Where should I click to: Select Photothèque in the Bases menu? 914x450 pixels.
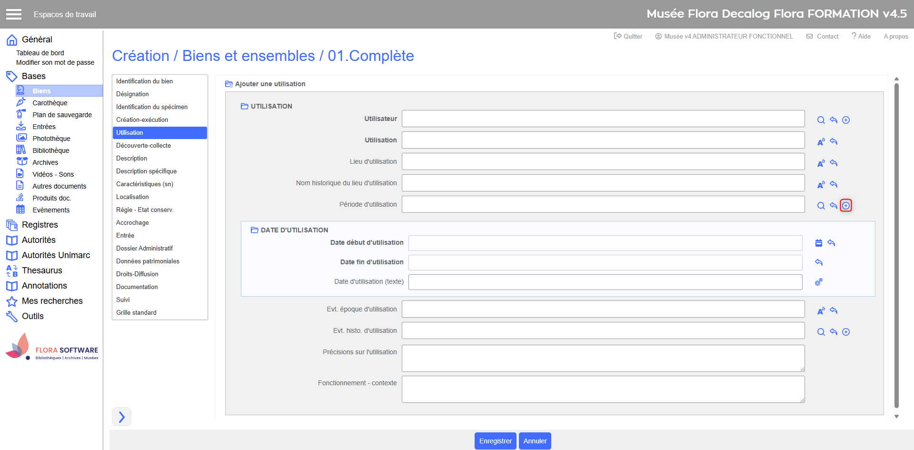click(51, 139)
